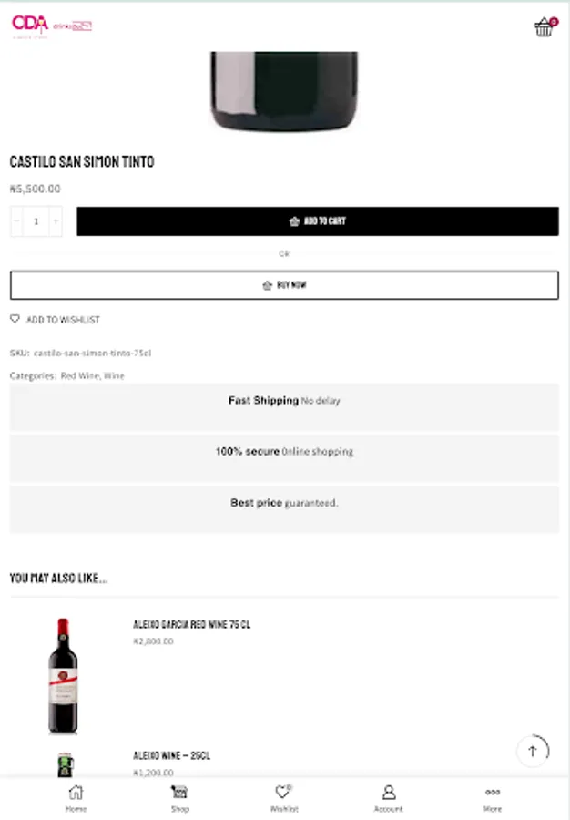Open the More dots menu

pos(493,798)
